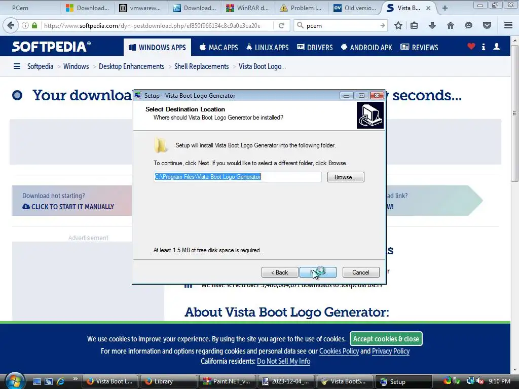Screen dimensions: 519x389
Task: Switch to the PCem browser tab
Action: (31, 8)
